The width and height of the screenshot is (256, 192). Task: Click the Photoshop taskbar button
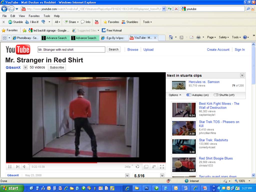[x=146, y=188]
